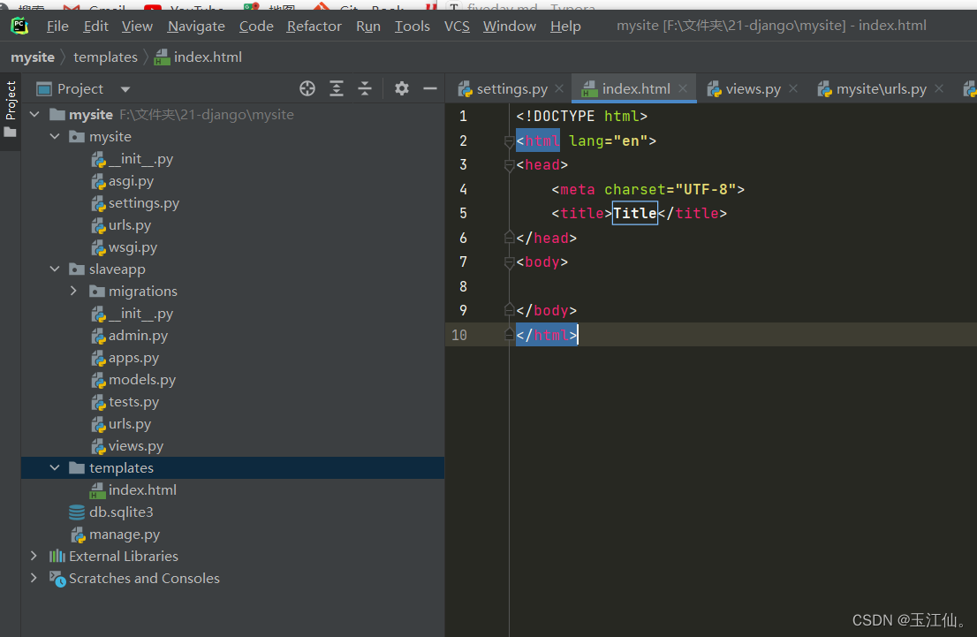The image size is (977, 637).
Task: Close the index.html tab
Action: coord(683,89)
